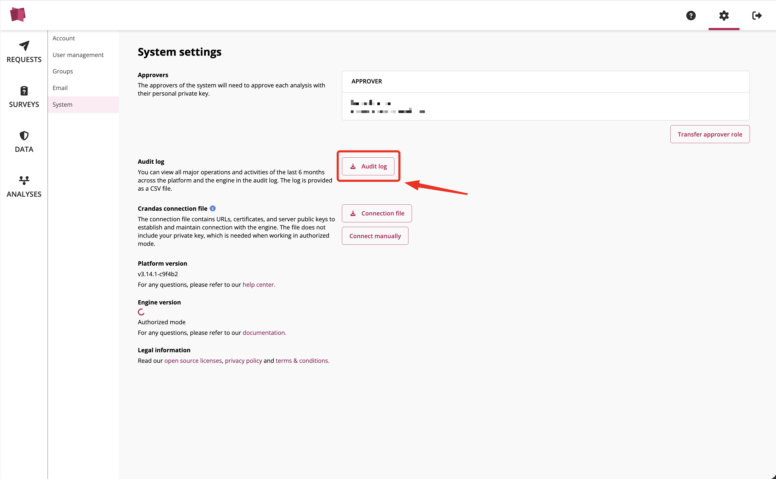This screenshot has height=479, width=776.
Task: Open Data via shield icon
Action: (24, 136)
